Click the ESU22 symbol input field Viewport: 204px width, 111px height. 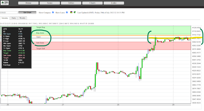click(9, 12)
